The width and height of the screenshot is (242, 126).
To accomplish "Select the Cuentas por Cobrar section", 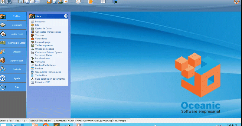I will (x=17, y=43).
